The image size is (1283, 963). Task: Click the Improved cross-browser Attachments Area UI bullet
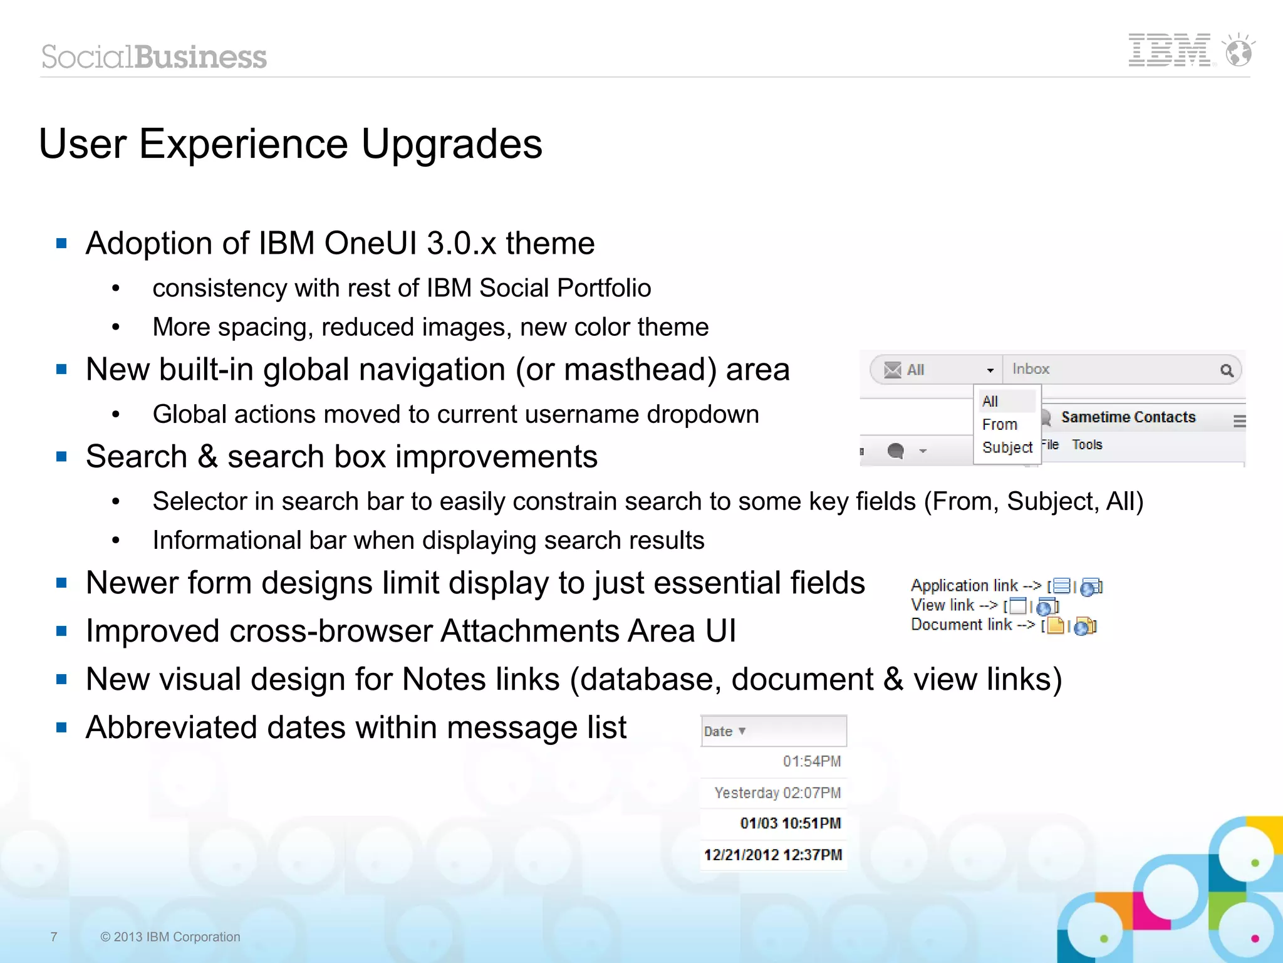pos(411,631)
